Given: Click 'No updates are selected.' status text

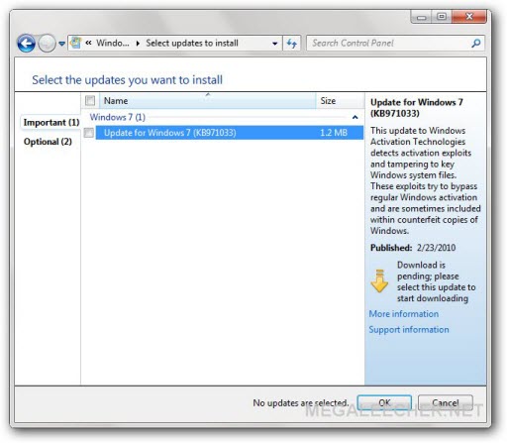Looking at the screenshot, I should 301,403.
